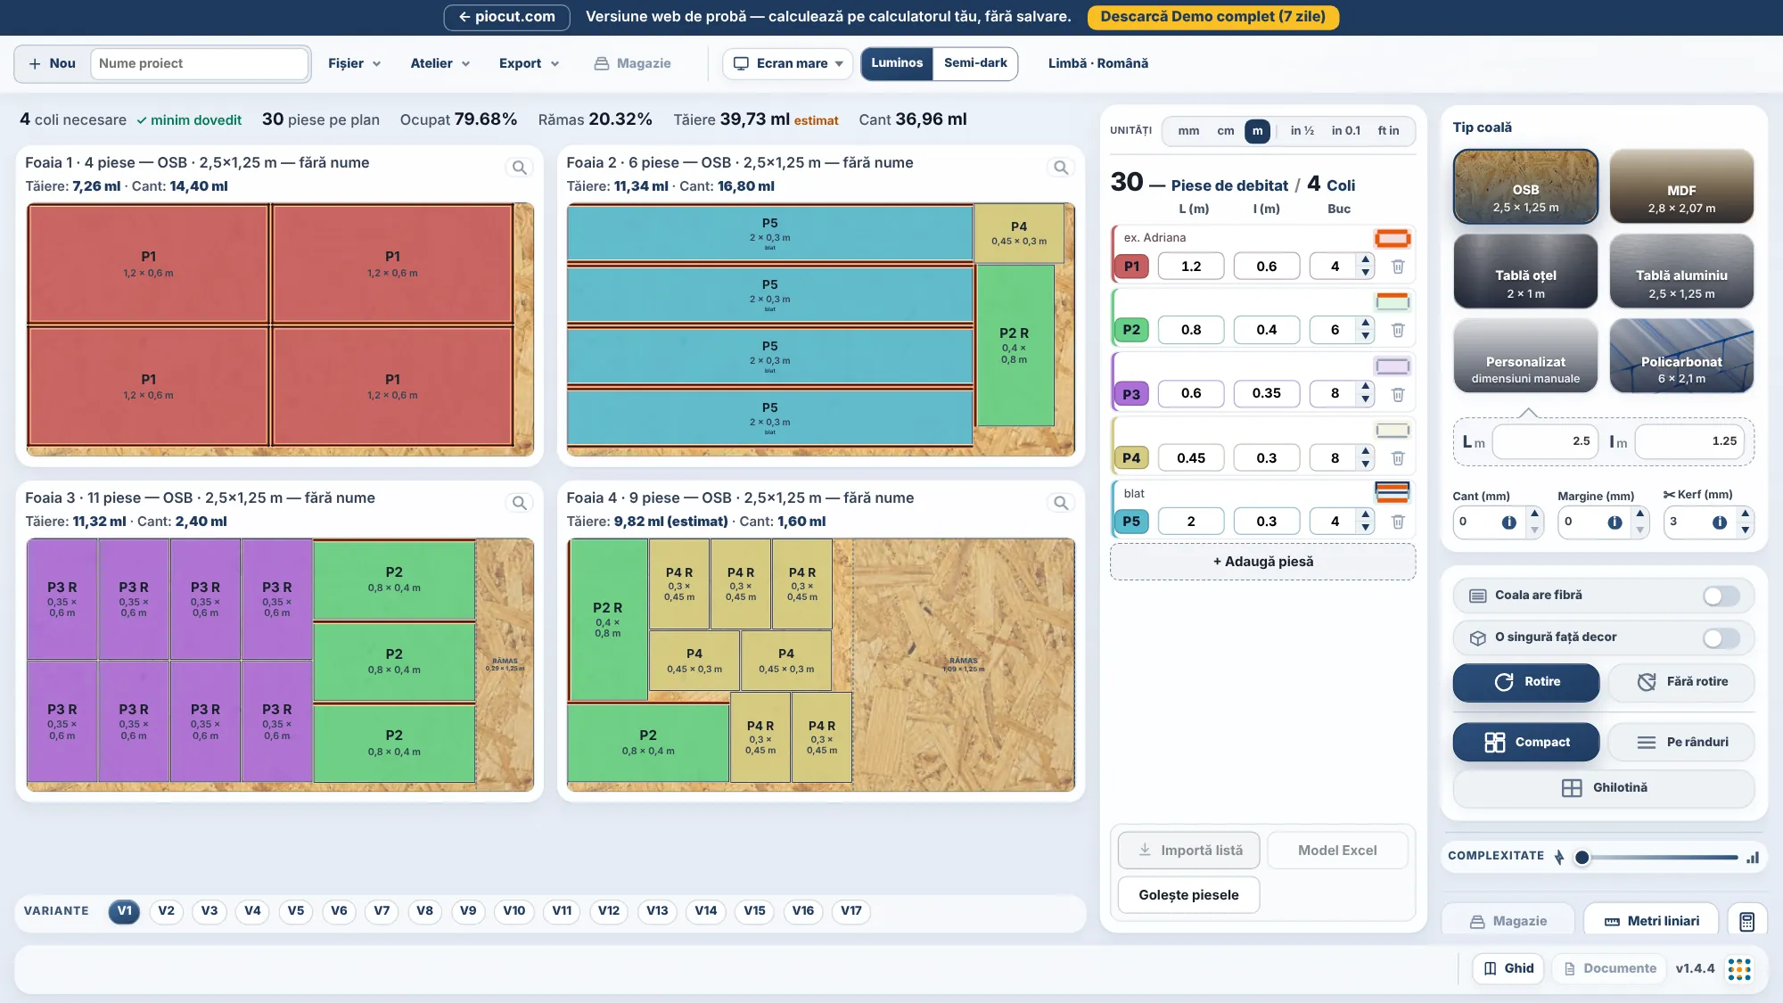Click P1 orange edge-banding color swatch
Image resolution: width=1783 pixels, height=1003 pixels.
point(1392,238)
